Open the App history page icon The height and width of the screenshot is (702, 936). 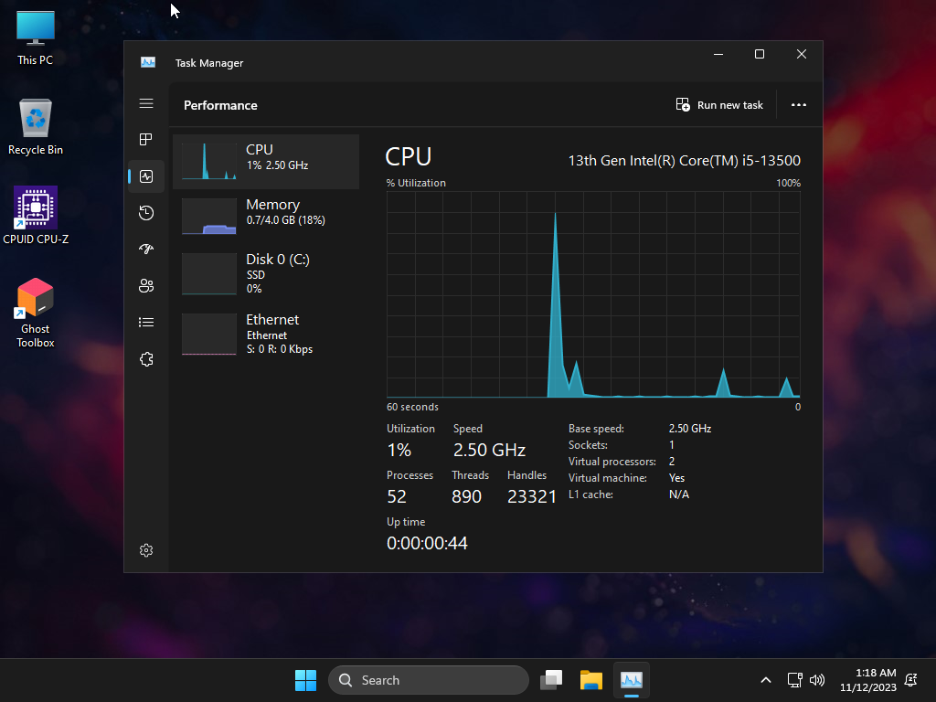click(x=146, y=213)
